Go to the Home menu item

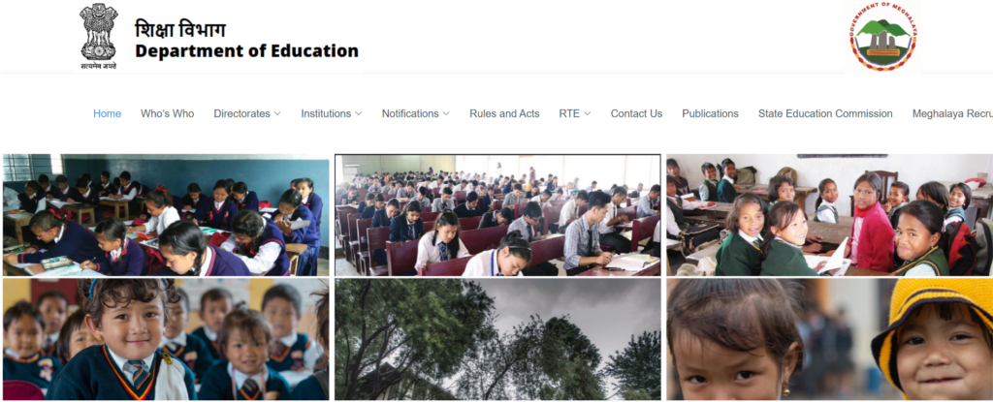click(x=107, y=114)
